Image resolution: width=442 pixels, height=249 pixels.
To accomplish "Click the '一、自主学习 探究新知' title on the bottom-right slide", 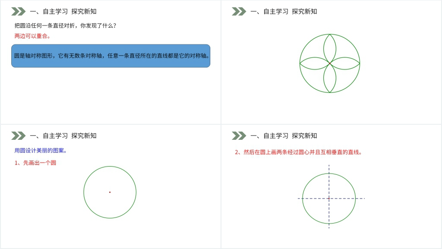I will [284, 136].
